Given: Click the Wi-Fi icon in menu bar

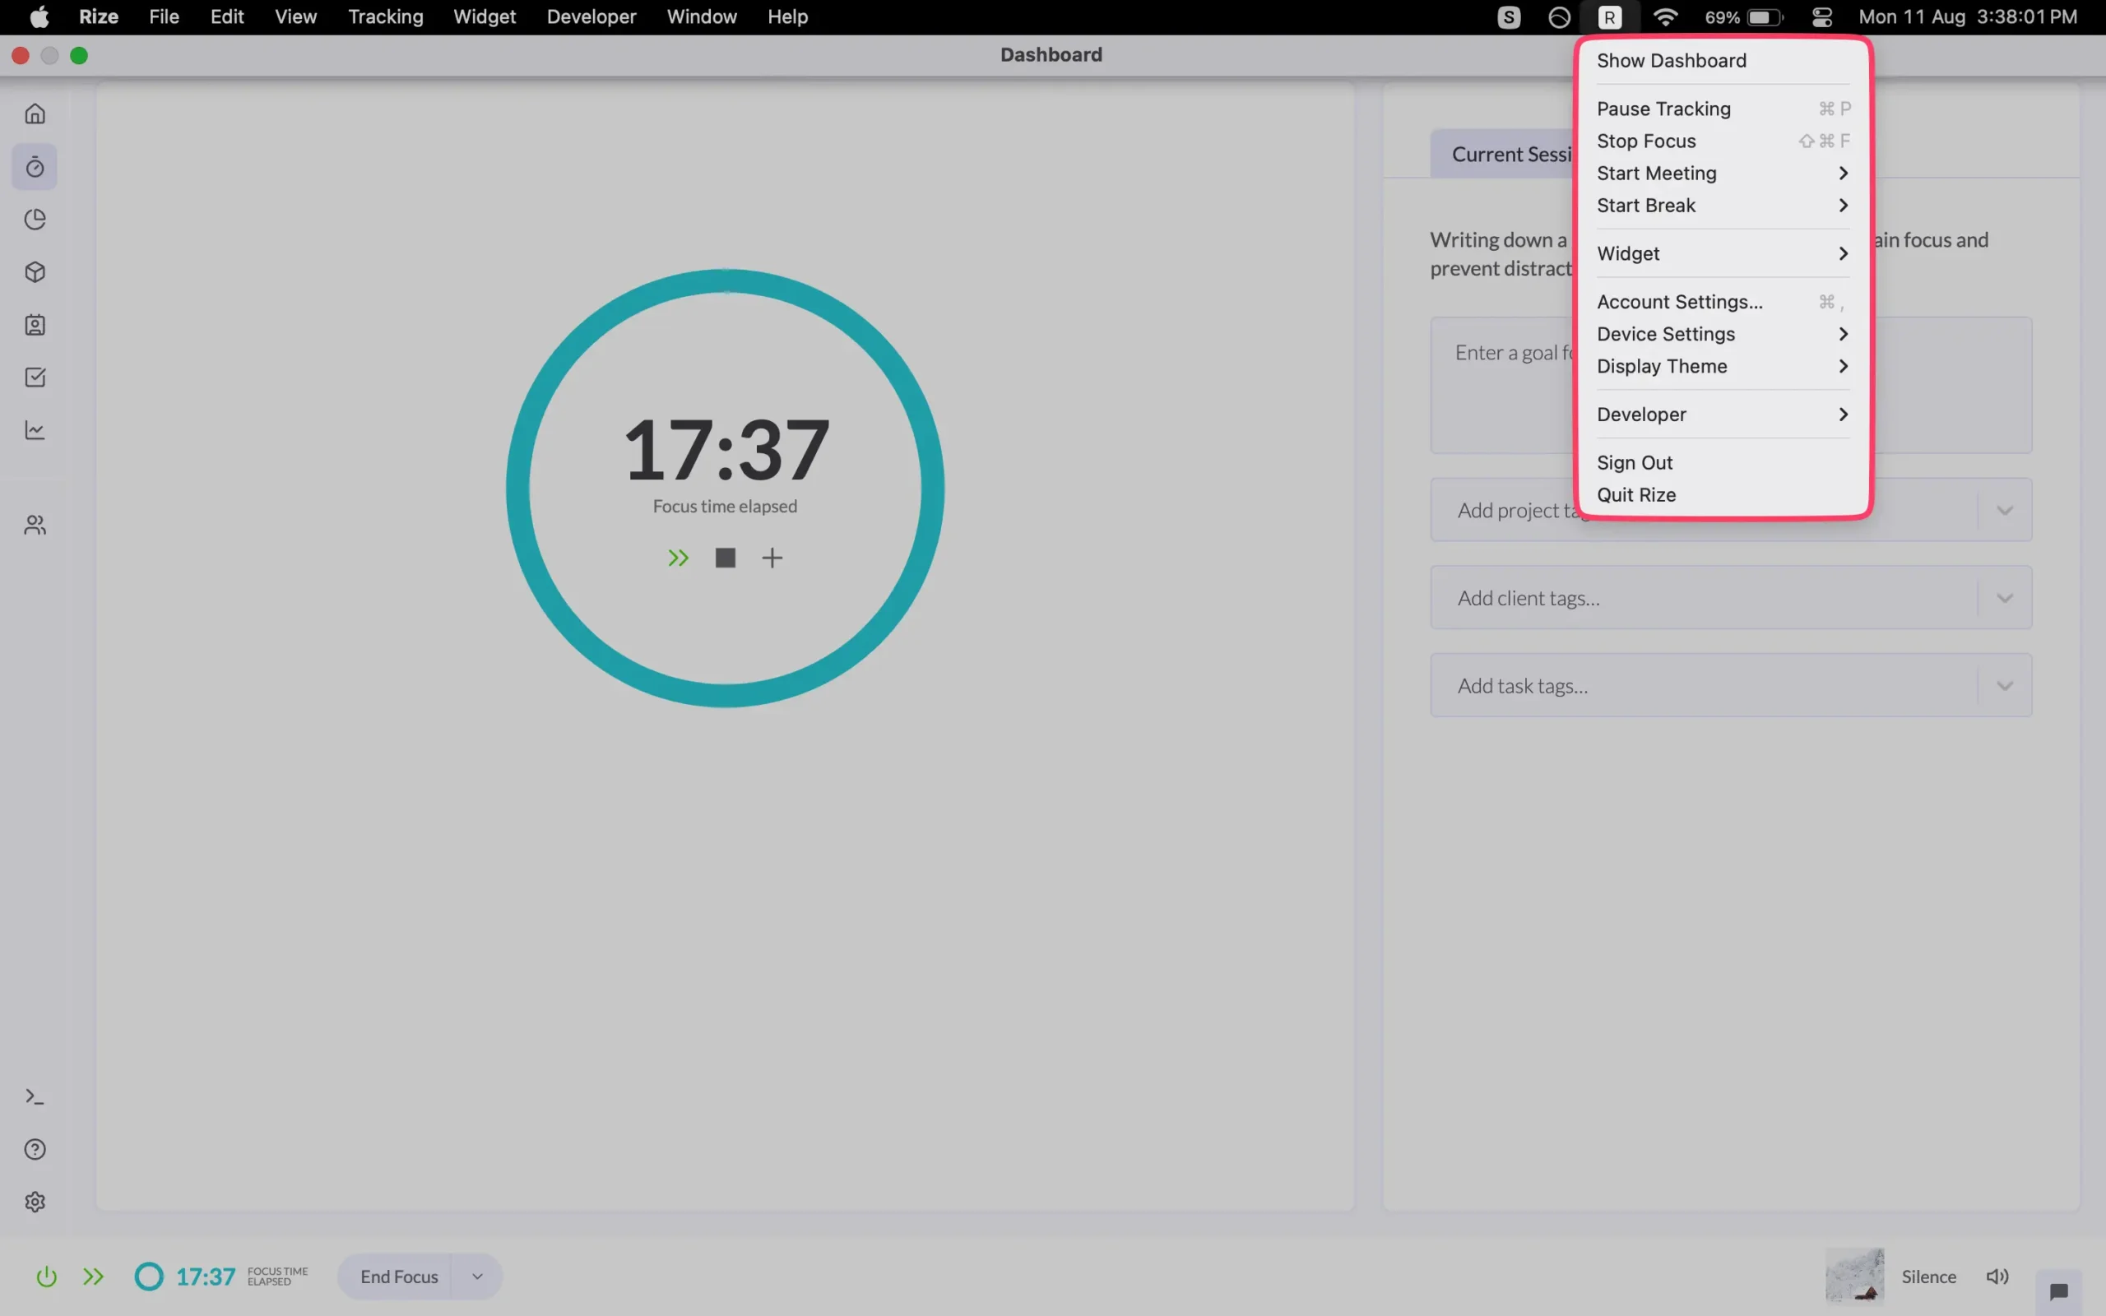Looking at the screenshot, I should point(1665,17).
